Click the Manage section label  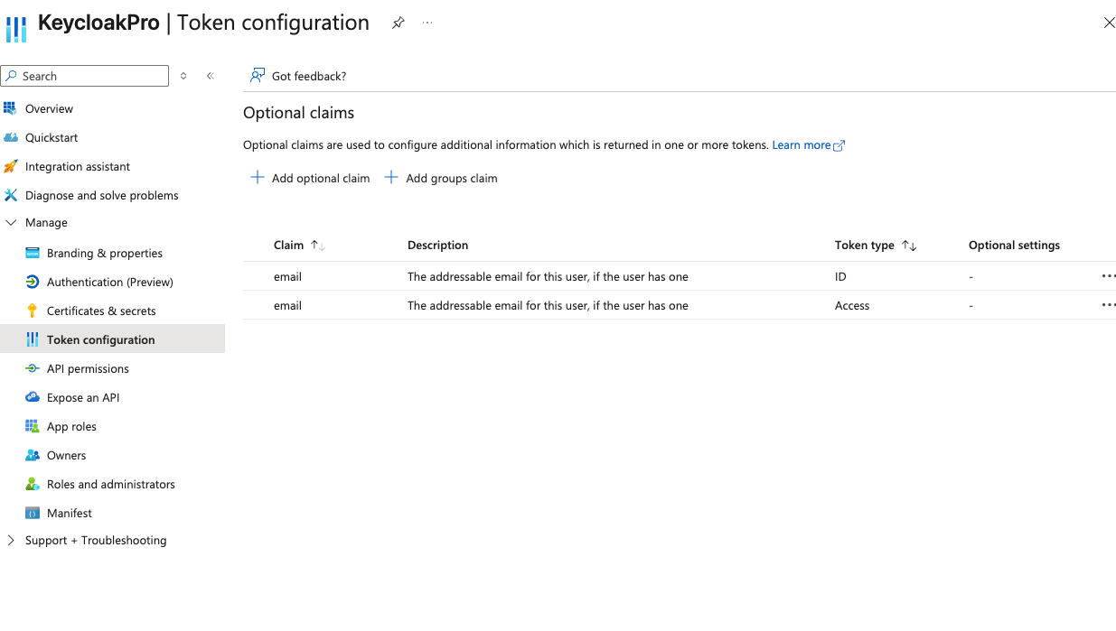[46, 222]
